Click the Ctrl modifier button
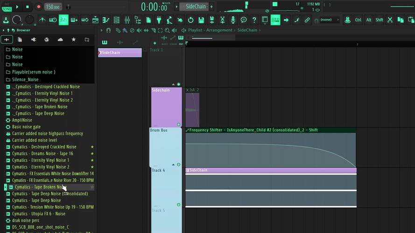415x233 pixels. 358,20
